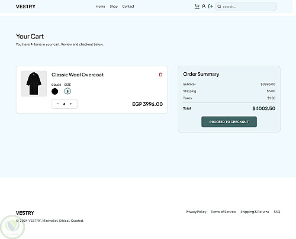This screenshot has height=239, width=296.
Task: Open the FAQ footer link
Action: (x=277, y=212)
